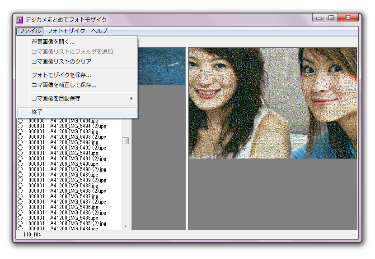Toggle the circle marker for A41200_IMG_5490.jpg
The image size is (375, 259).
pos(20,164)
